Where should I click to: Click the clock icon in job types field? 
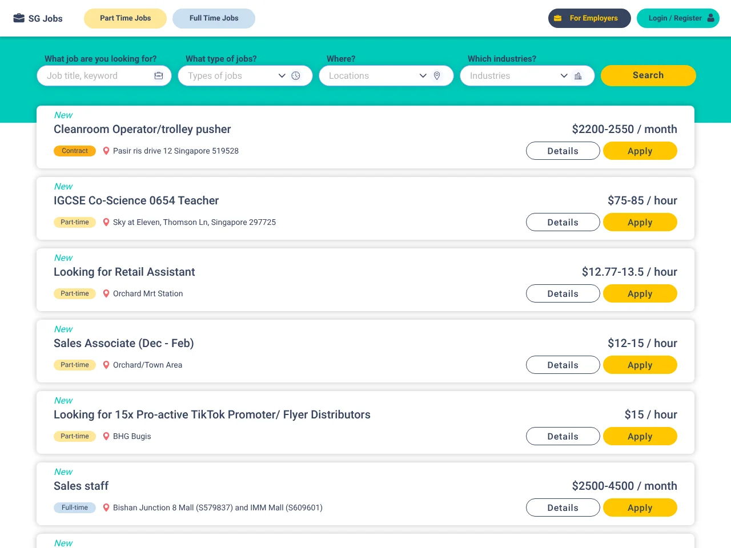(x=296, y=75)
